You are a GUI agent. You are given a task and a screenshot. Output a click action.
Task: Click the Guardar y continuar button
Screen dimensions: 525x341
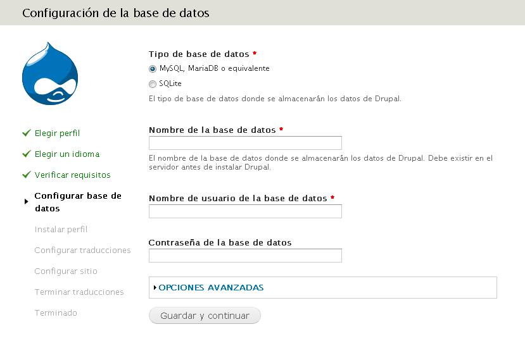tap(205, 316)
